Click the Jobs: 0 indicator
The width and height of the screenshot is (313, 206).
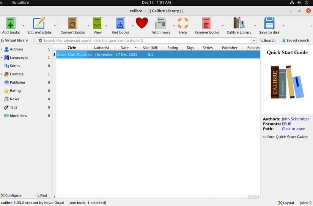pos(306,203)
